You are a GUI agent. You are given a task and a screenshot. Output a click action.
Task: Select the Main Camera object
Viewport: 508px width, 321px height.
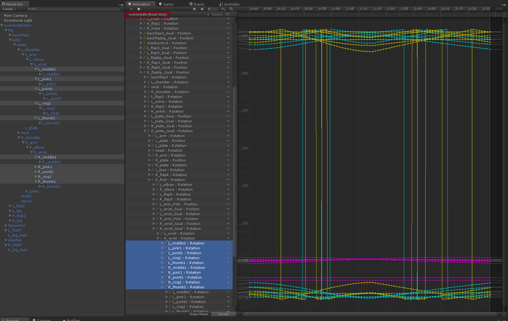tap(15, 16)
